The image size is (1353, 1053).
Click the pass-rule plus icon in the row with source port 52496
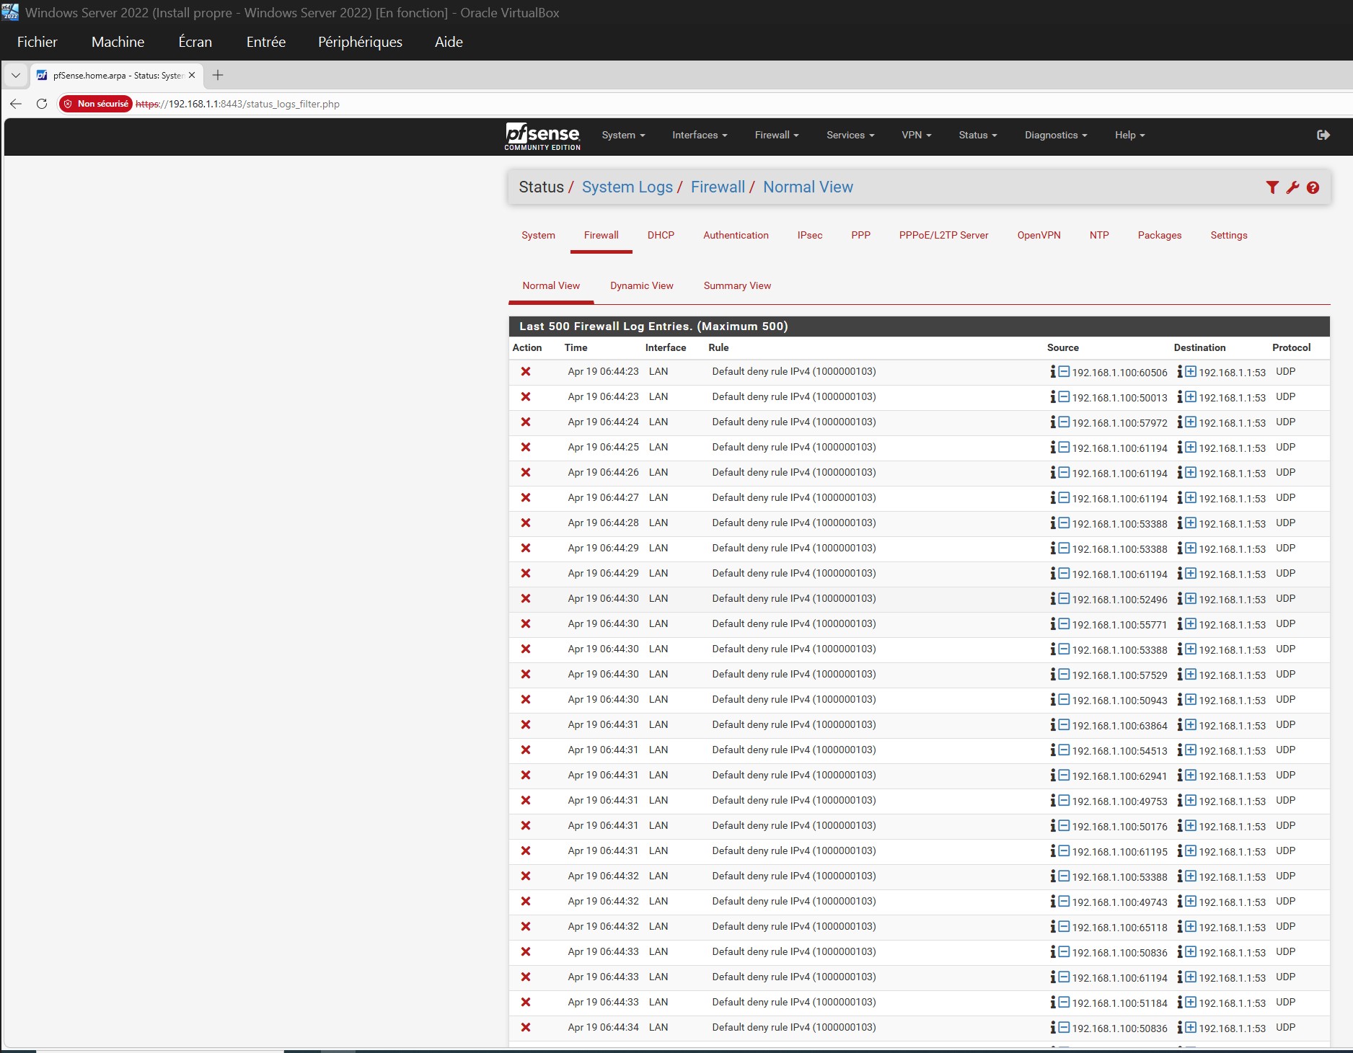click(1191, 599)
